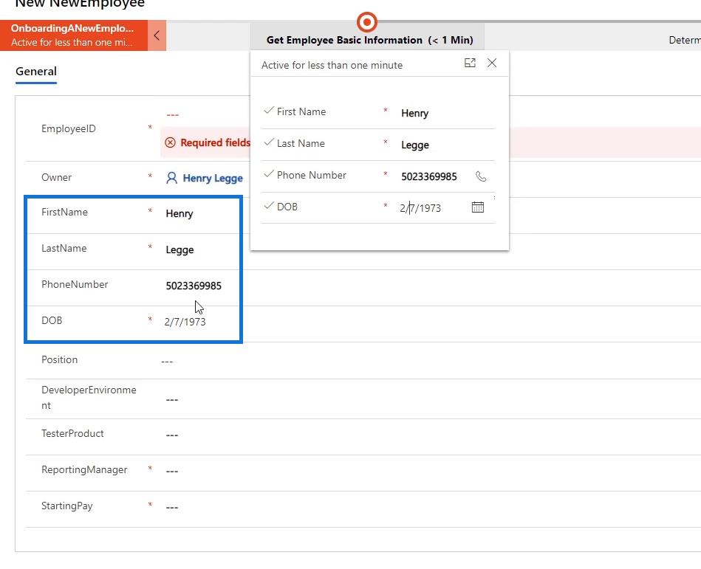
Task: Click the DOB label in flyout
Action: [287, 207]
